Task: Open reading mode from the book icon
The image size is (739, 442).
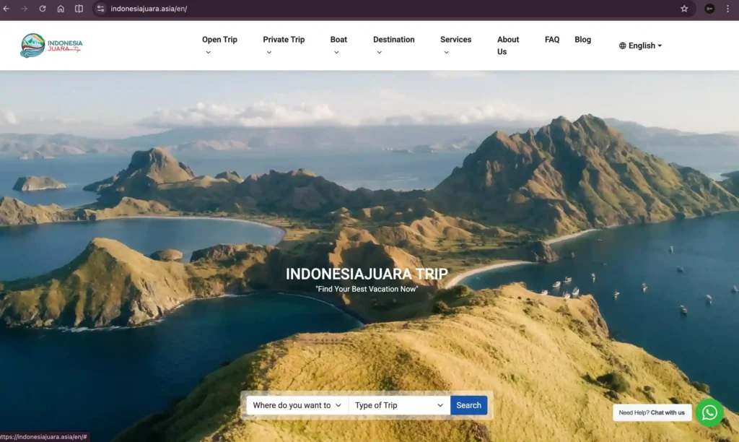Action: 79,9
